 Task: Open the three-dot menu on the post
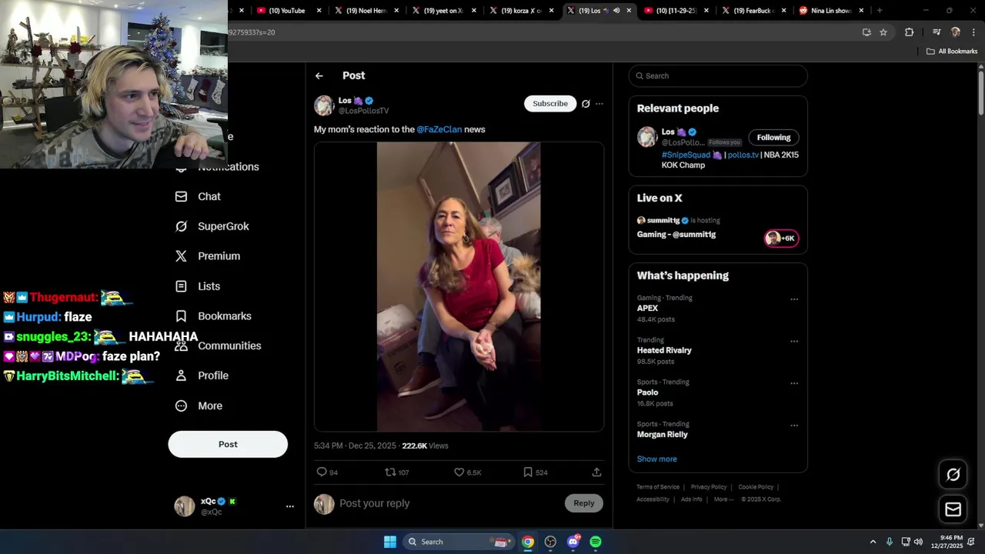(x=599, y=104)
